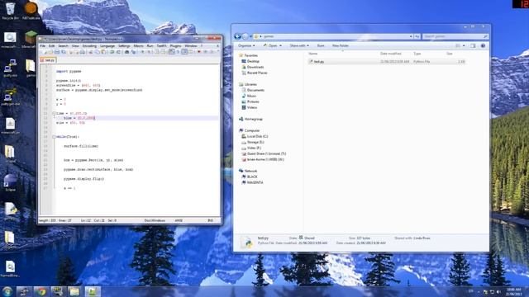Open the Plugins menu in Notepad++
This screenshot has width=529, height=297.
coord(175,46)
